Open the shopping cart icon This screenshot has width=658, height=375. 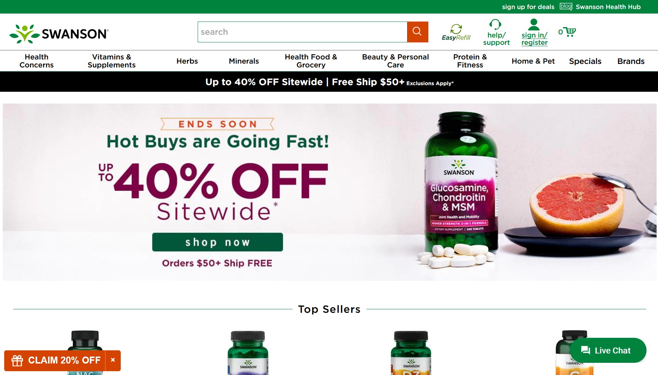tap(570, 32)
